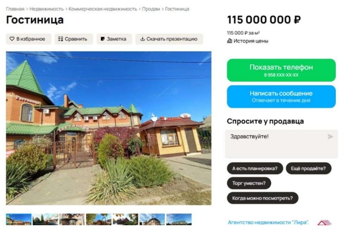Download presentation via Скачать презентацию

click(169, 39)
